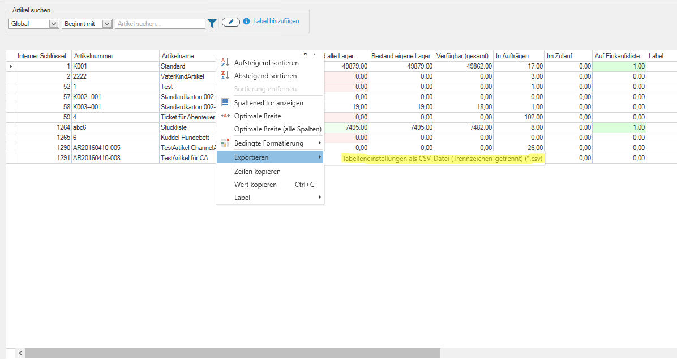Click the pencil edit label icon
This screenshot has width=677, height=359.
pyautogui.click(x=231, y=22)
